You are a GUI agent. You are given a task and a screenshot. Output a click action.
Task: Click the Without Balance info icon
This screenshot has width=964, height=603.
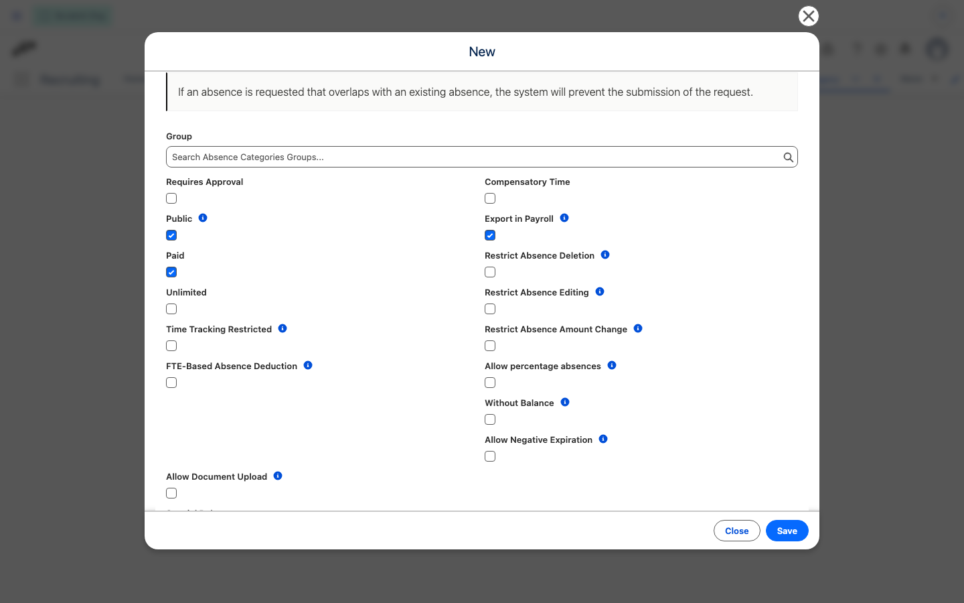click(x=565, y=402)
